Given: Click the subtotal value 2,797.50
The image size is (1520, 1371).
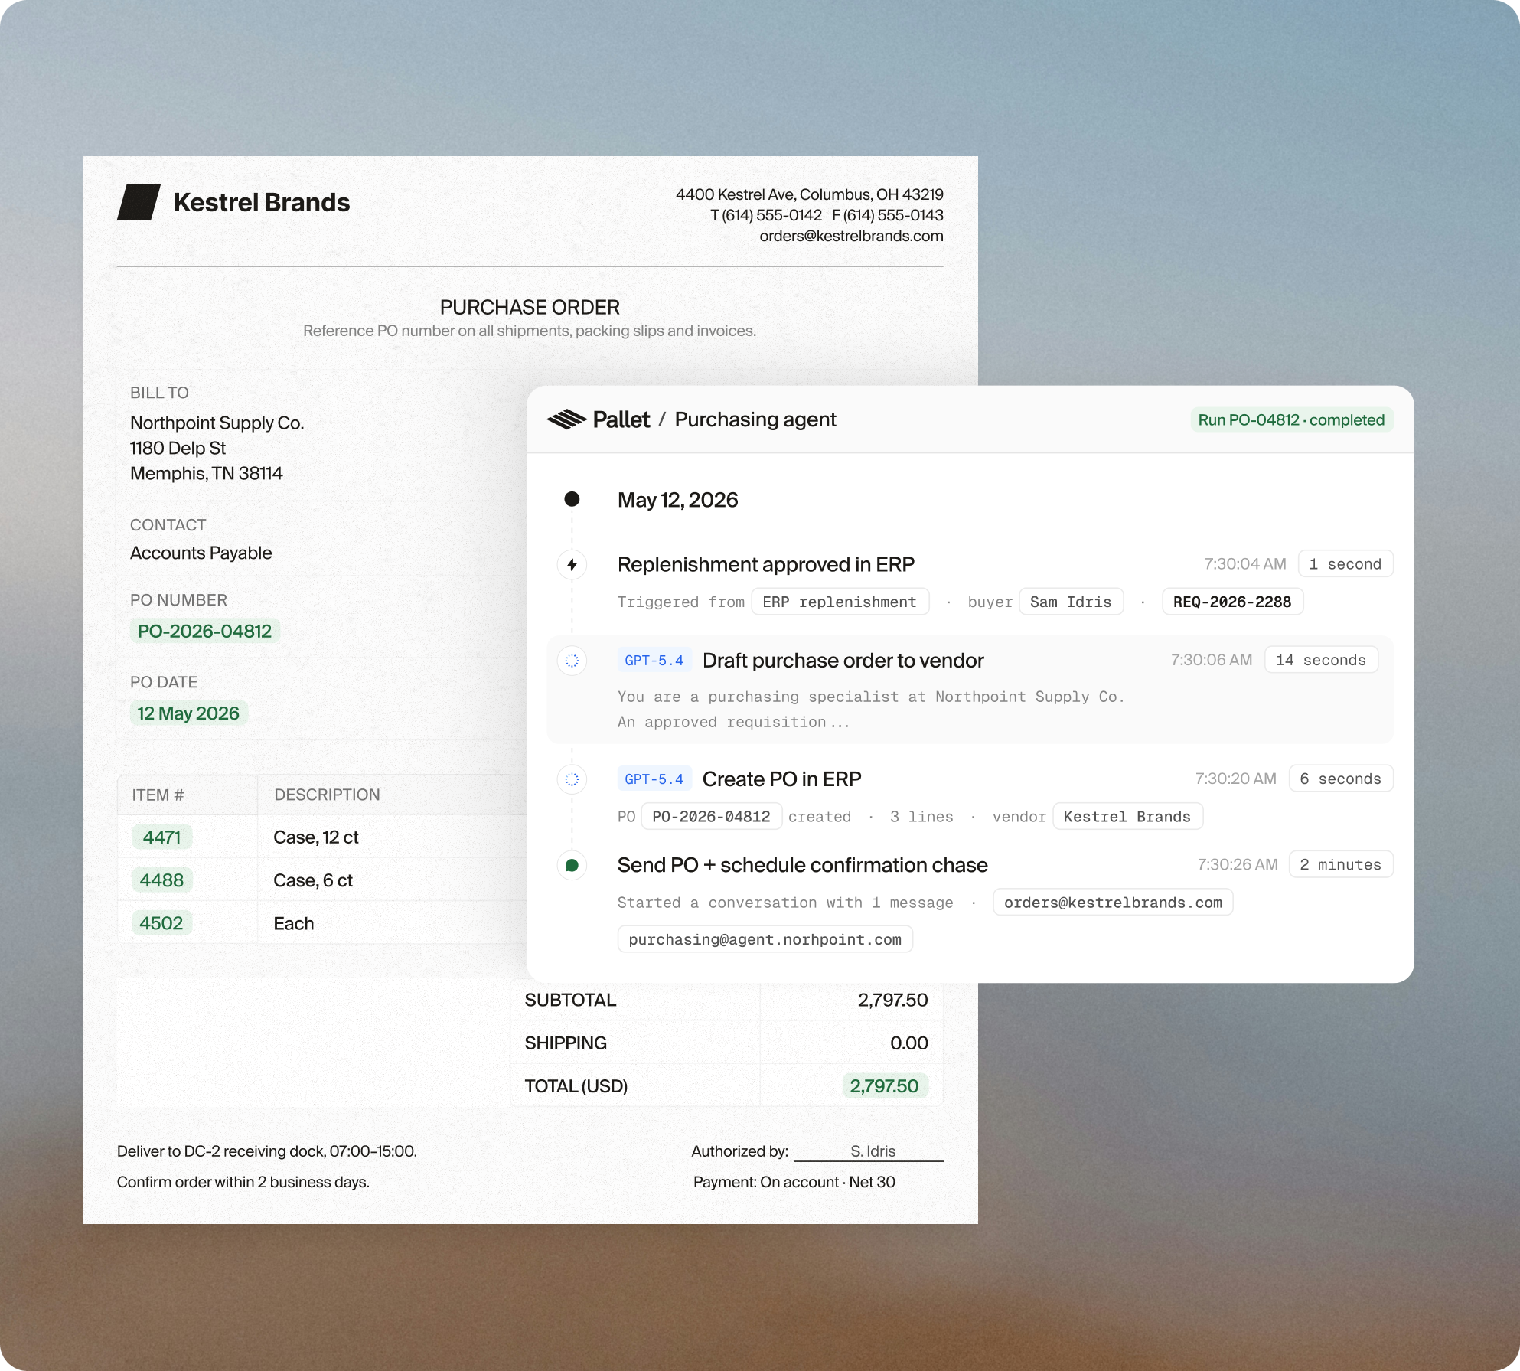Looking at the screenshot, I should pos(892,1000).
